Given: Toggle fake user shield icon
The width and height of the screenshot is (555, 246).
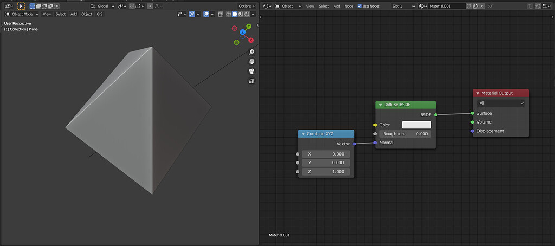Looking at the screenshot, I should 469,6.
